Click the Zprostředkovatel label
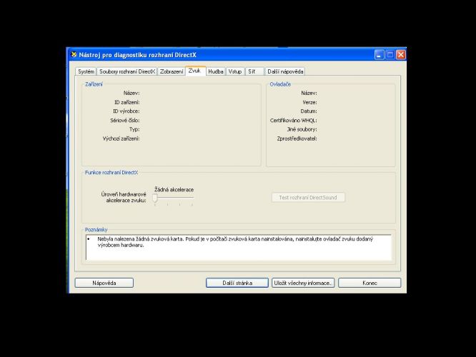The height and width of the screenshot is (357, 476). 297,139
